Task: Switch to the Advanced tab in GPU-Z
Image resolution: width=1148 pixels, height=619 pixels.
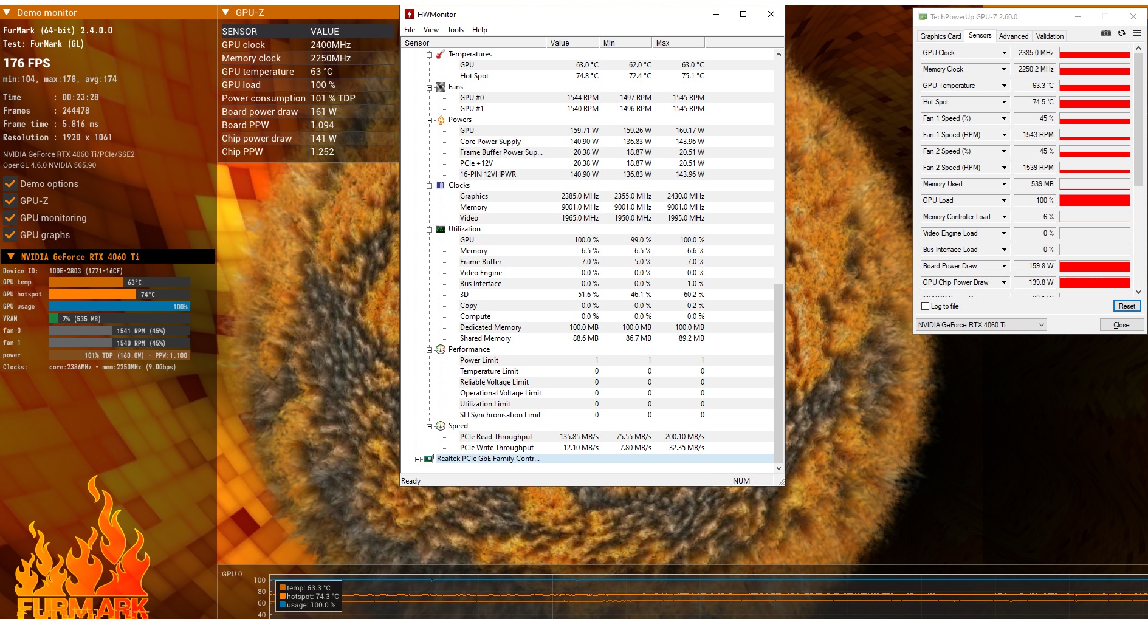Action: pos(1014,36)
